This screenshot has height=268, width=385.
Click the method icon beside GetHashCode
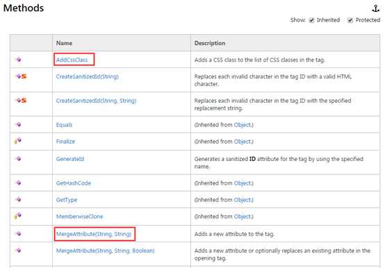pyautogui.click(x=18, y=183)
